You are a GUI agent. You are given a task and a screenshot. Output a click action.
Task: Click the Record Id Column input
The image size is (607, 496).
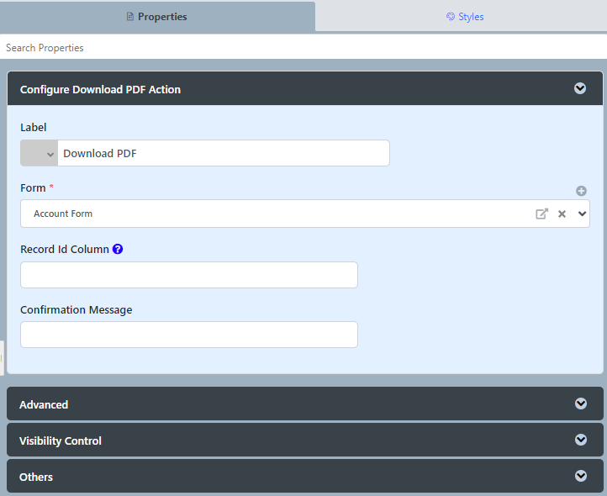click(x=189, y=275)
